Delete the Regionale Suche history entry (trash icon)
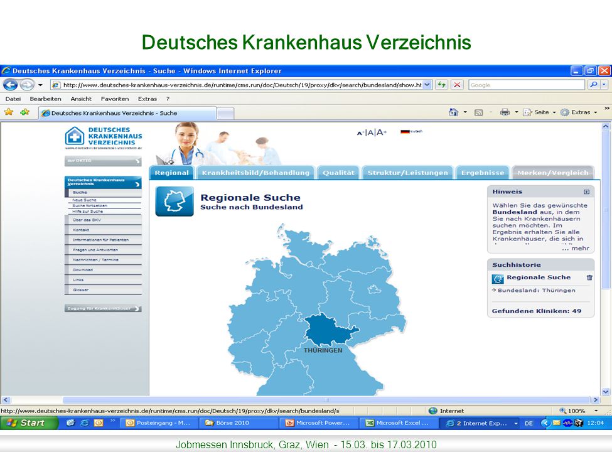 pyautogui.click(x=589, y=277)
